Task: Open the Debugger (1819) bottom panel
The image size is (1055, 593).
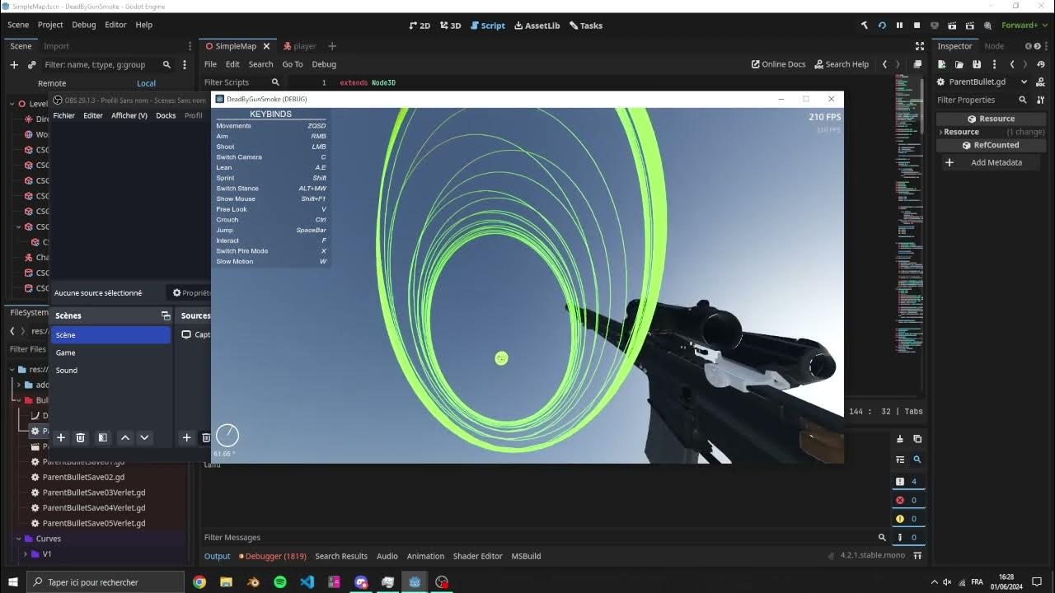Action: click(x=273, y=556)
